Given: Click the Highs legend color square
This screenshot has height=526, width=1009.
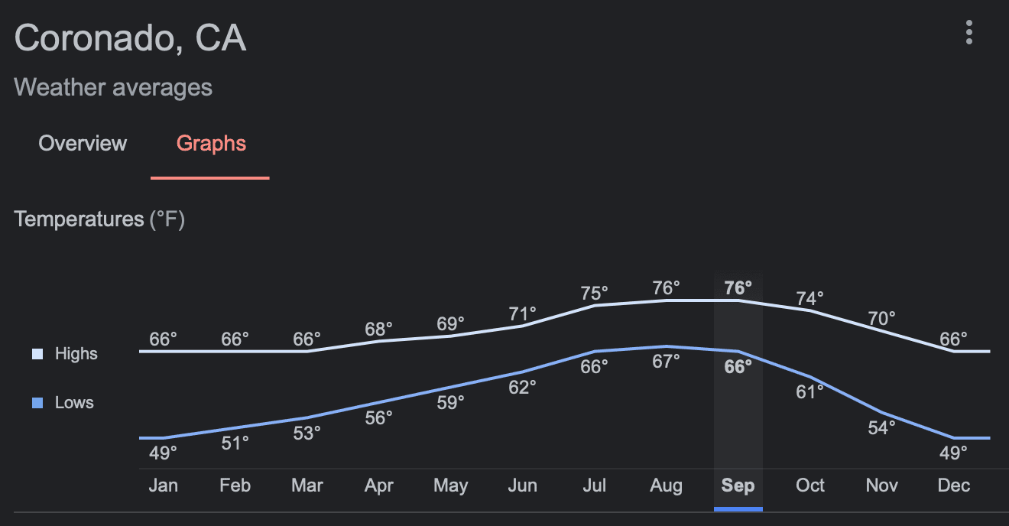Looking at the screenshot, I should click(37, 354).
